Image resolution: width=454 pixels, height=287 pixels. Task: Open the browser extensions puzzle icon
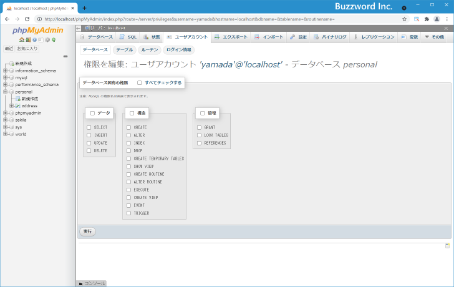point(427,19)
